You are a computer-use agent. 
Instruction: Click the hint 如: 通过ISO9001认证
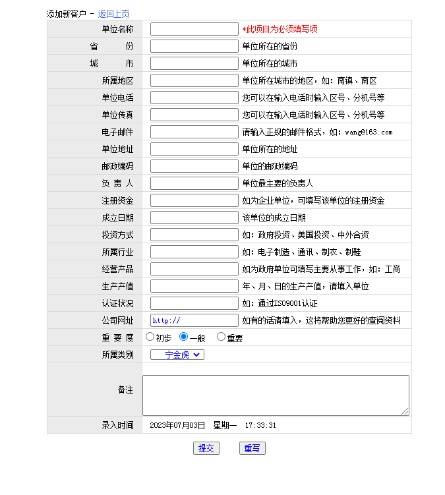point(280,304)
